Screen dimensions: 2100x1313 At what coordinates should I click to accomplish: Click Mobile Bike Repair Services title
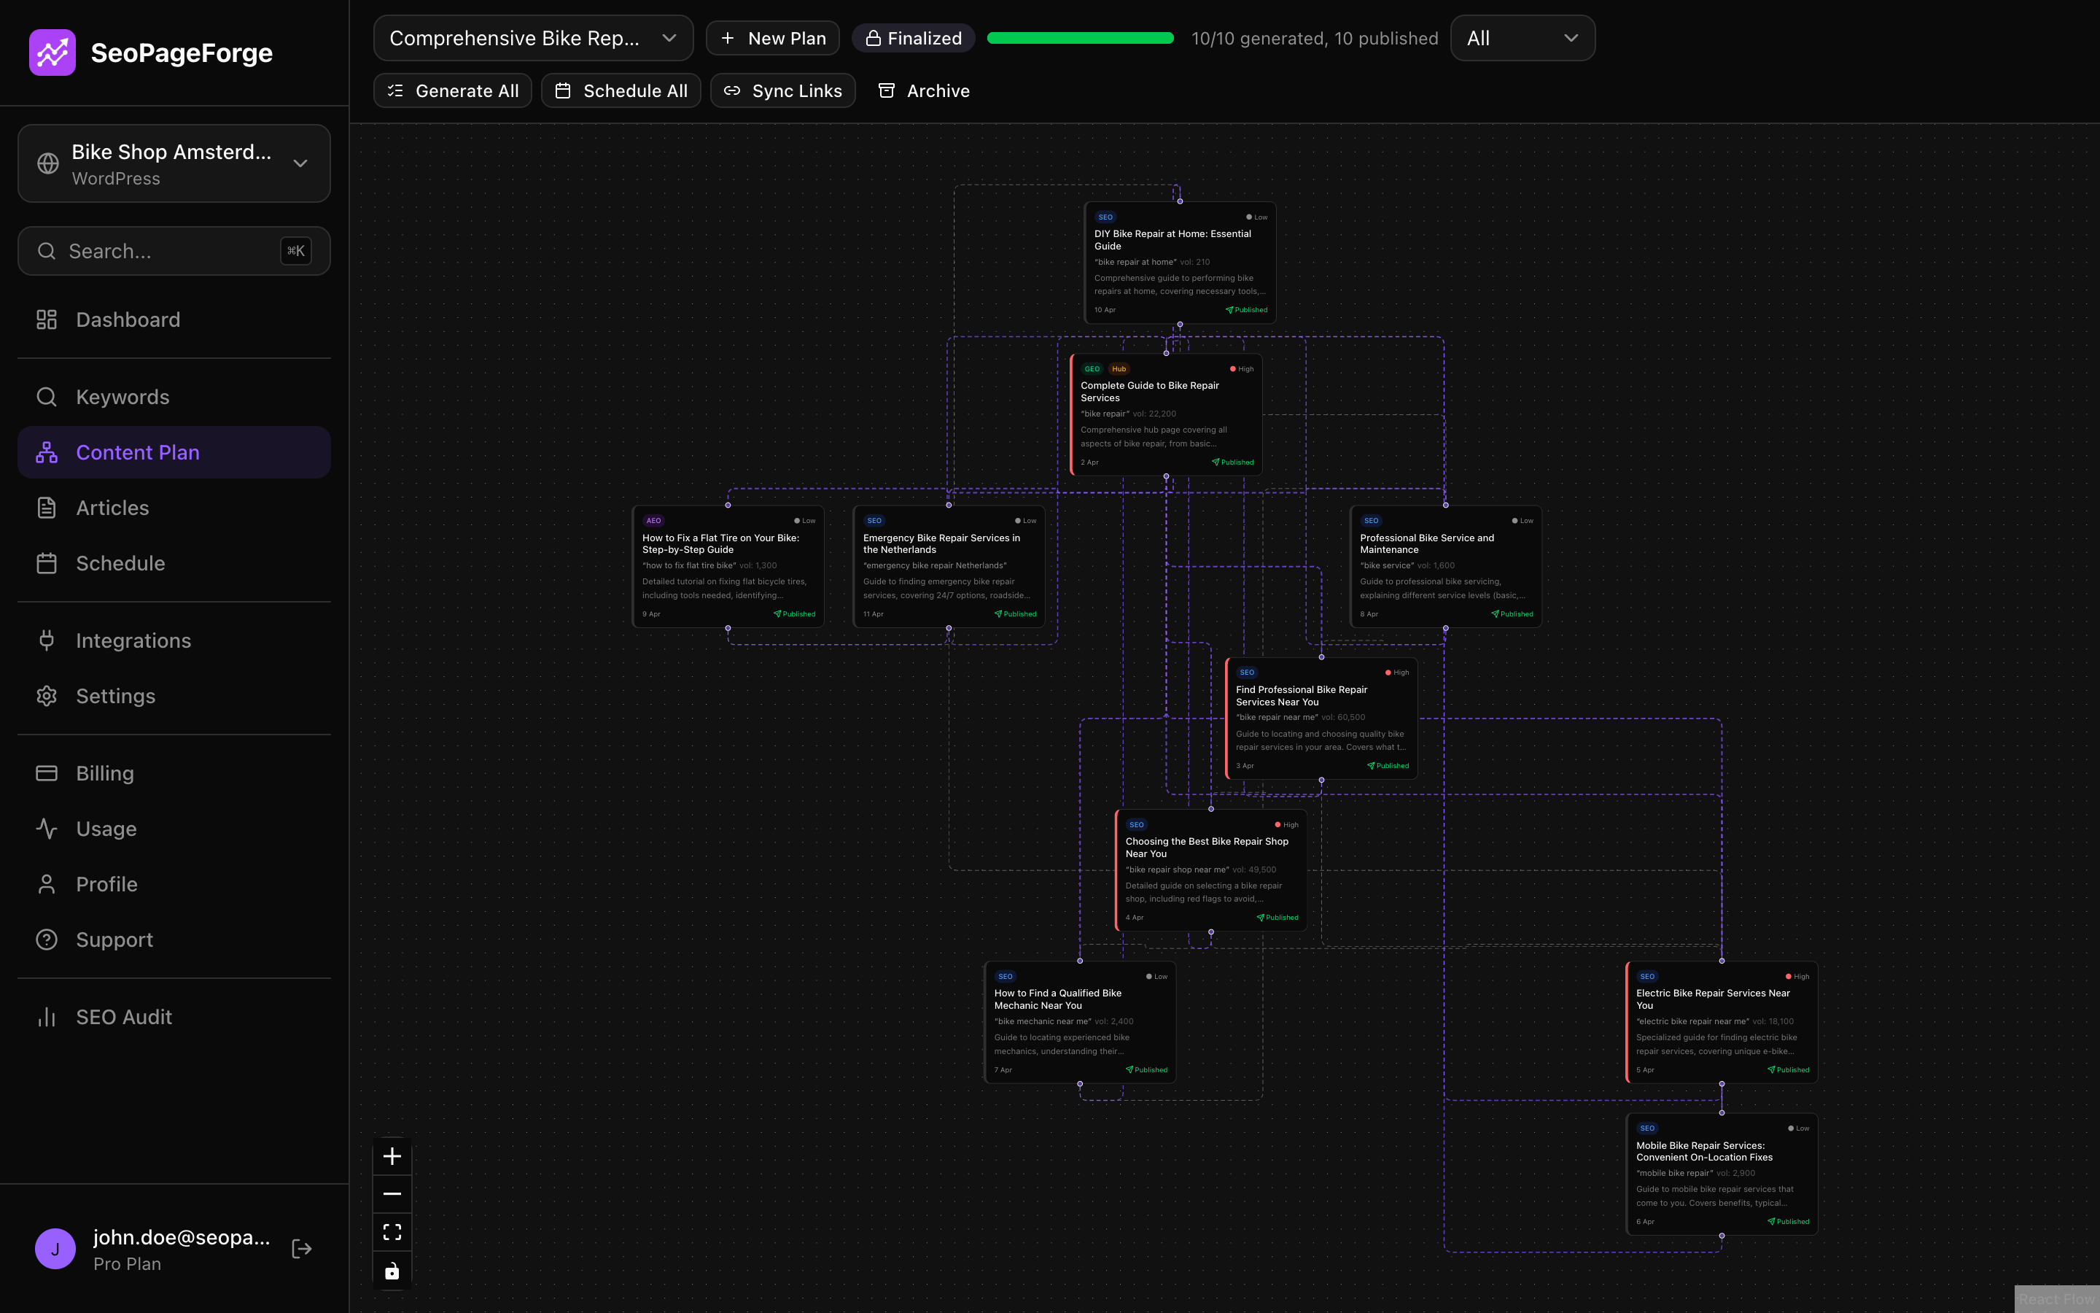coord(1704,1152)
